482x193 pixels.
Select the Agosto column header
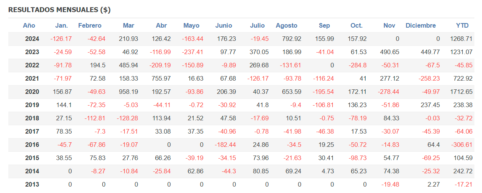[x=286, y=26]
